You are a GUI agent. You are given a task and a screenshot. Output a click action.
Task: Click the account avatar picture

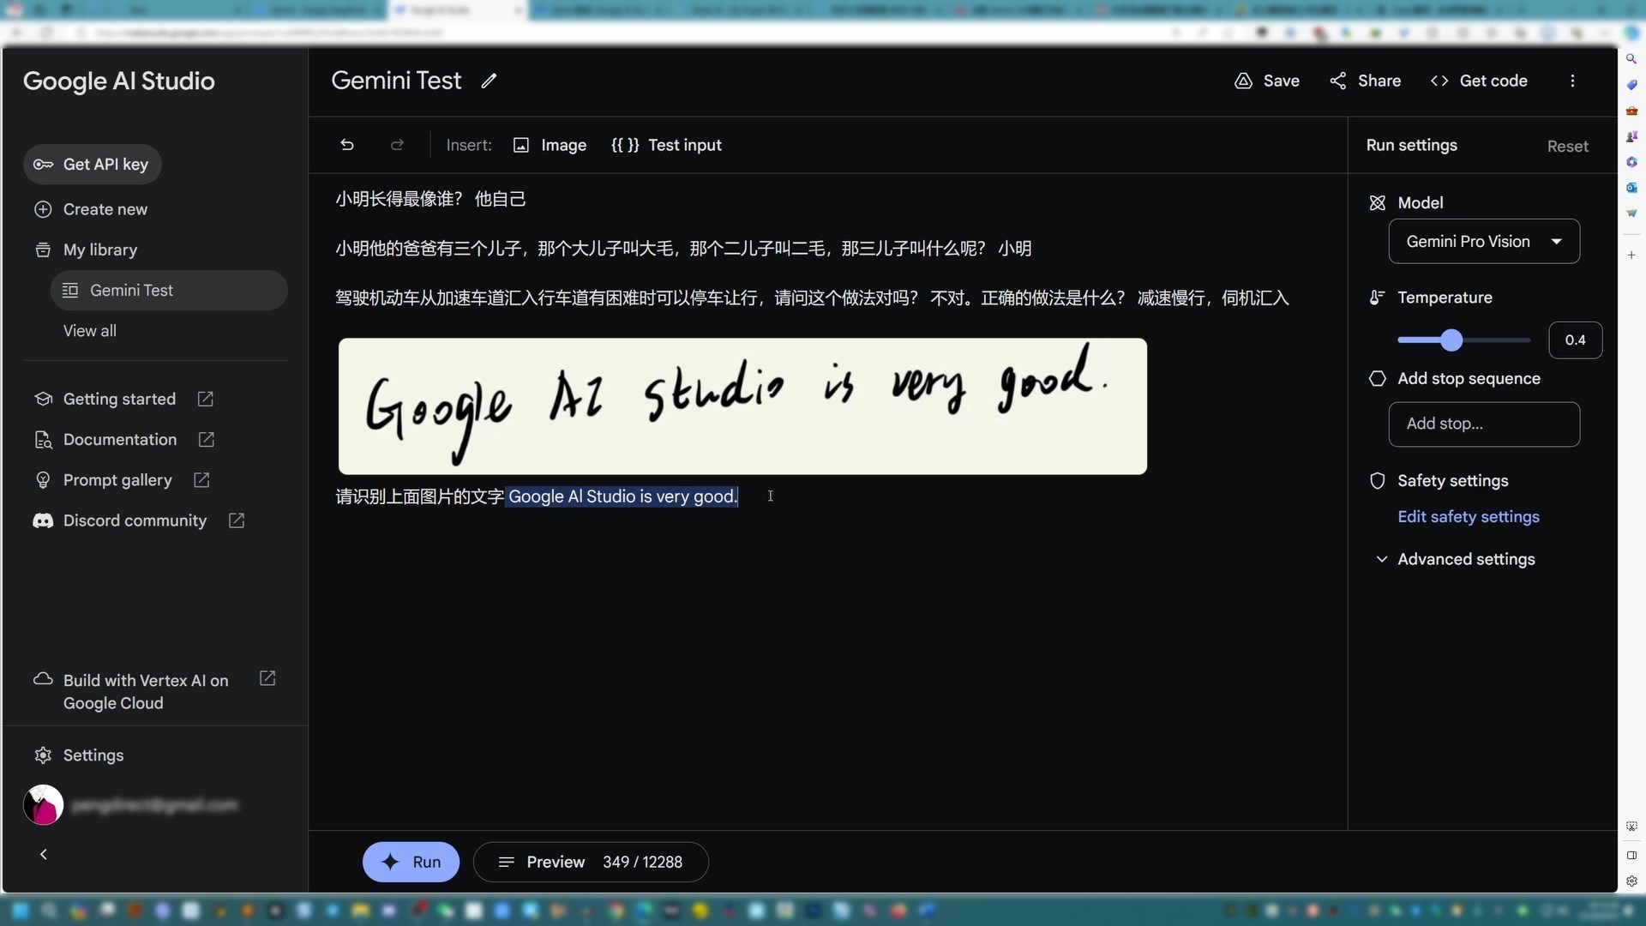tap(43, 805)
